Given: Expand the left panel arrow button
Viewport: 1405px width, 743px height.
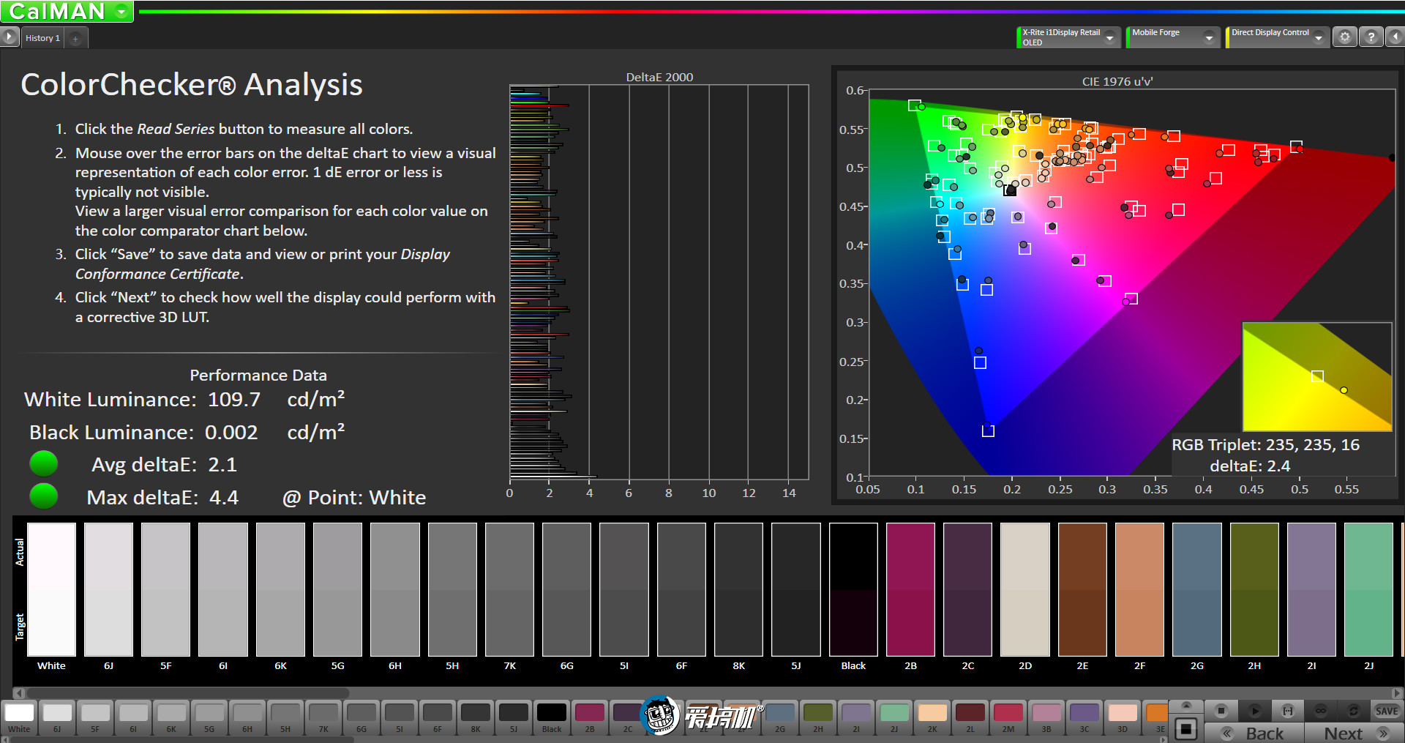Looking at the screenshot, I should click(x=9, y=37).
